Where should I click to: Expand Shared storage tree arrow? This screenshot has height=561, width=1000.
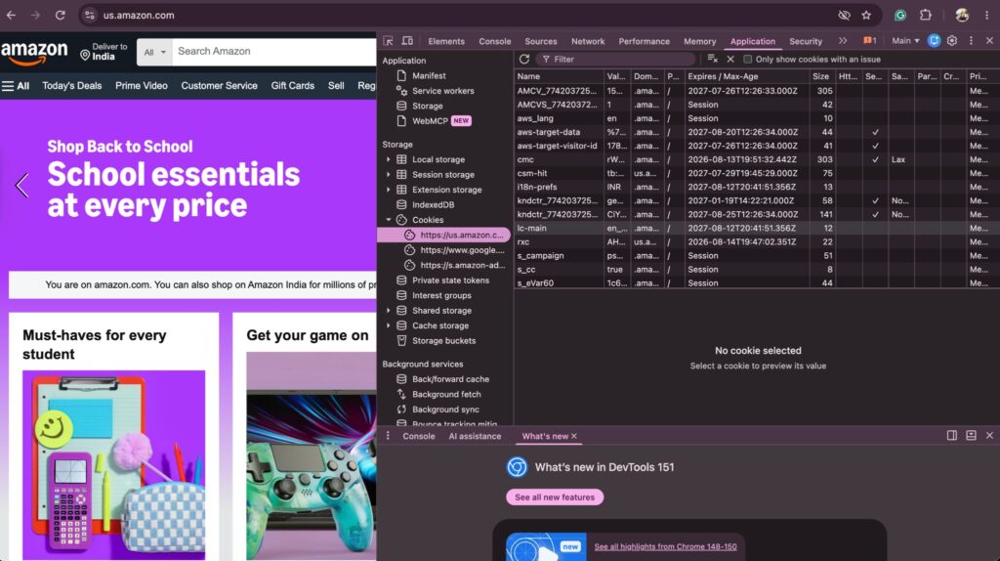coord(388,310)
